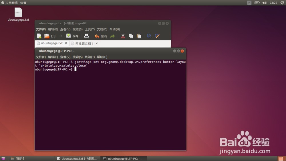
Task: Open gedit's 工具(T) menu
Action: [90, 29]
